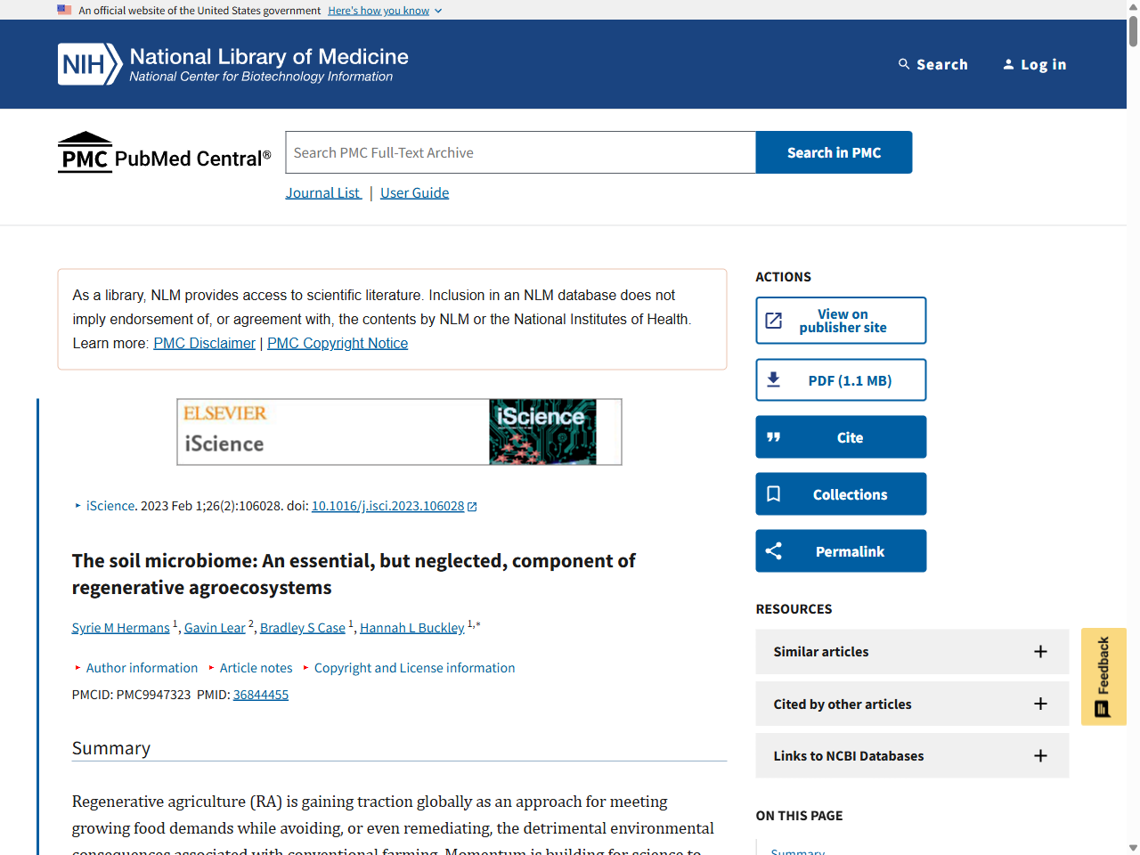Open PDF download (1.1 MB)
Viewport: 1140px width, 855px height.
pyautogui.click(x=841, y=380)
